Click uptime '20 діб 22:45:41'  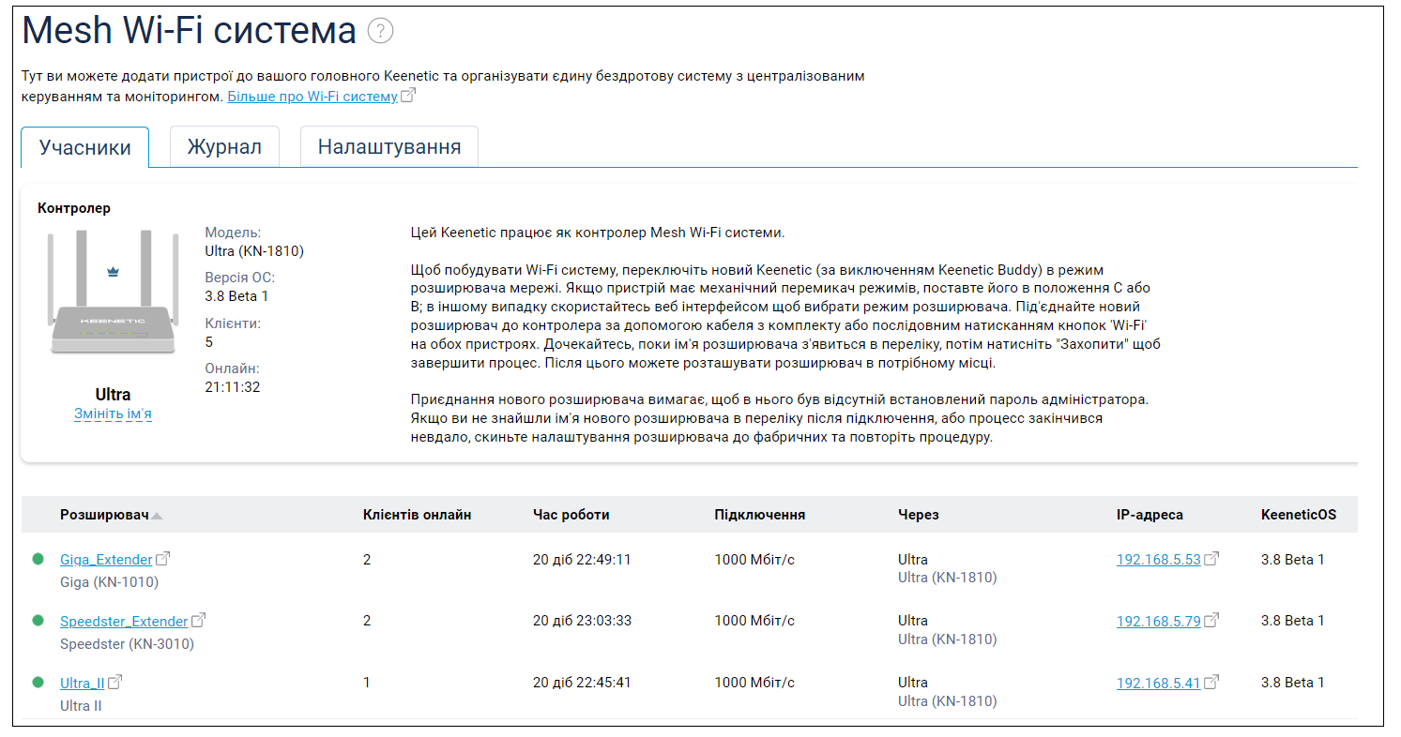[582, 683]
